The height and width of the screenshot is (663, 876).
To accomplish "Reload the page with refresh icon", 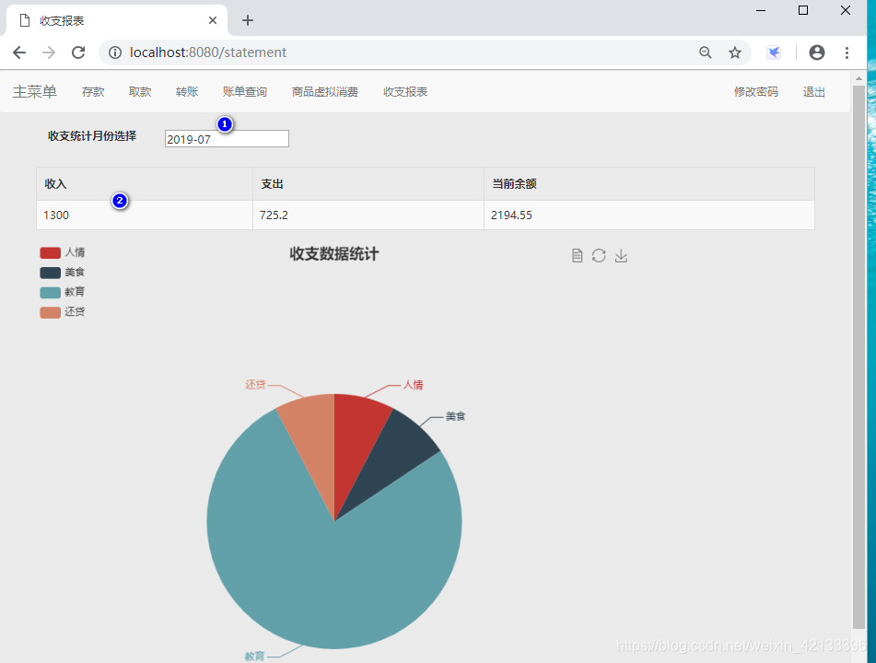I will 78,52.
